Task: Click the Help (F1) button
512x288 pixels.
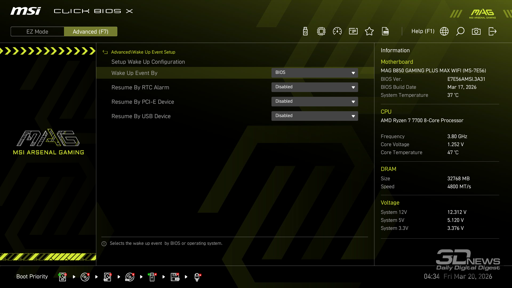Action: (x=423, y=31)
